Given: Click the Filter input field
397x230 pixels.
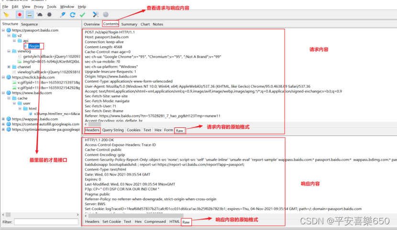Looking at the screenshot, I should coord(46,222).
